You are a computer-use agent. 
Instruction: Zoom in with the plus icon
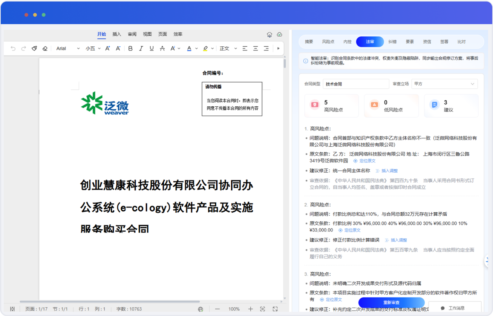coord(250,309)
